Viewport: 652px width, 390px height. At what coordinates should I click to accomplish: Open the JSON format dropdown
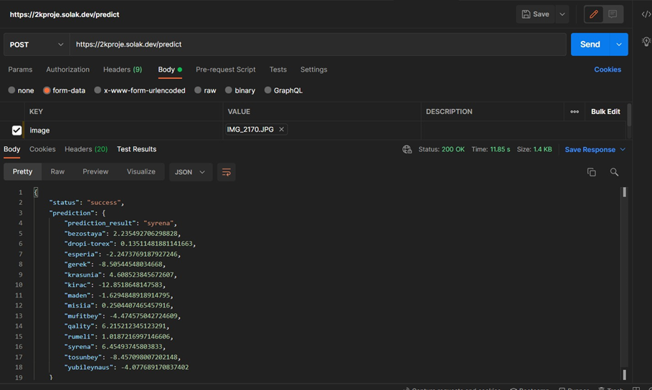click(x=191, y=172)
